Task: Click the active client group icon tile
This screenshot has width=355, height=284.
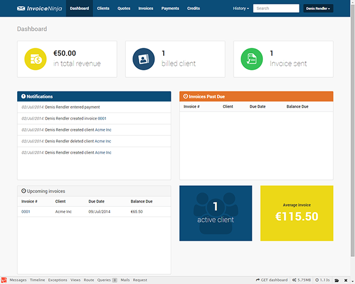Action: pos(216,214)
